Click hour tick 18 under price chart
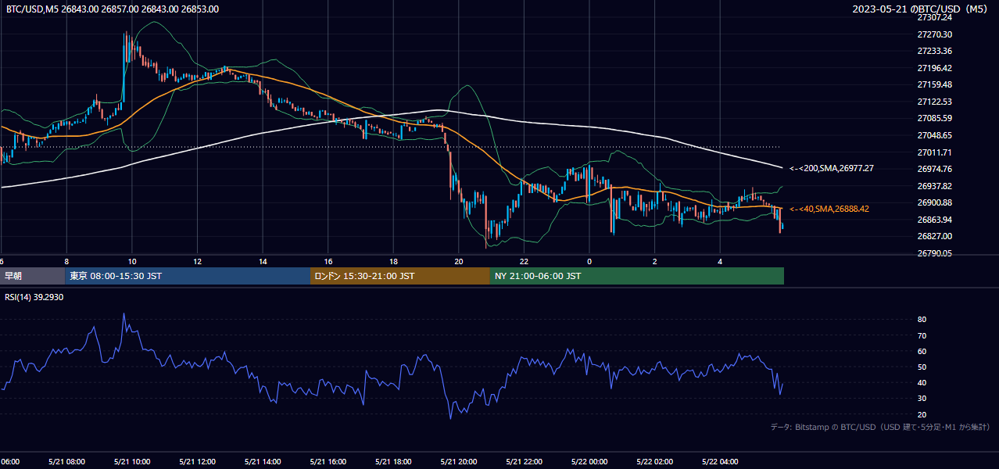 [x=393, y=261]
